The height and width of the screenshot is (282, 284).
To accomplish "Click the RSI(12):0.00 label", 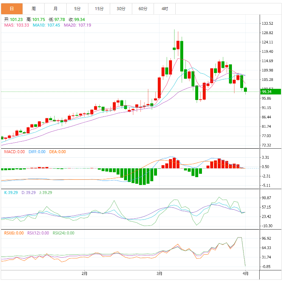I will [38, 233].
